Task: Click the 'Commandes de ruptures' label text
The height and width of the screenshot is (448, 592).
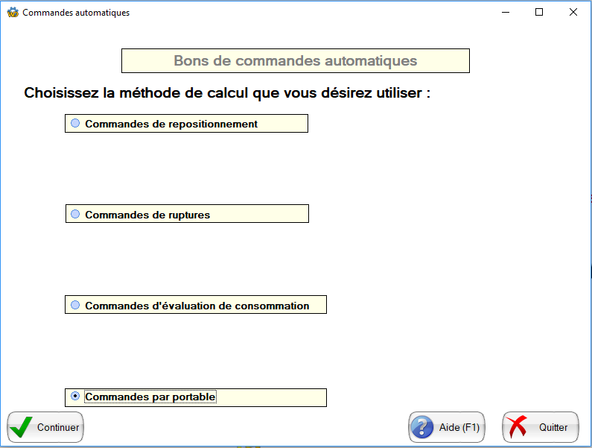Action: point(147,215)
